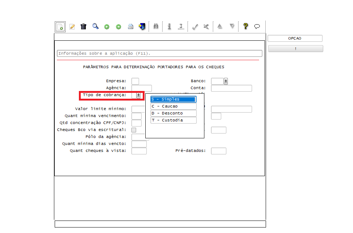Image resolution: width=353 pixels, height=233 pixels.
Task: Click the move up triangle icon
Action: point(220,26)
